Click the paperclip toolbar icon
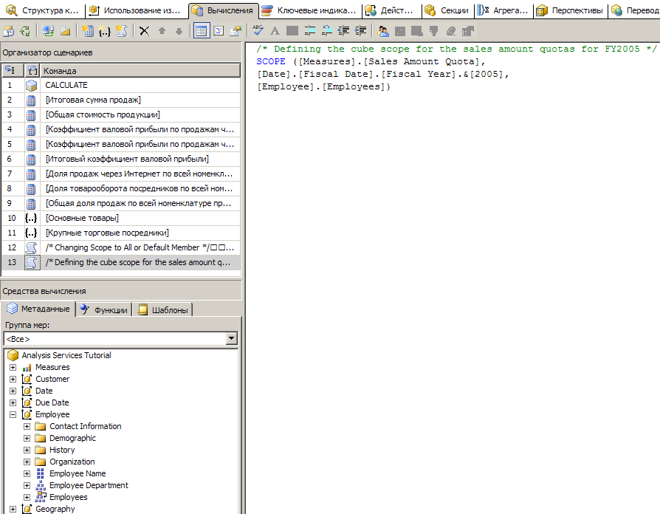 [x=451, y=31]
